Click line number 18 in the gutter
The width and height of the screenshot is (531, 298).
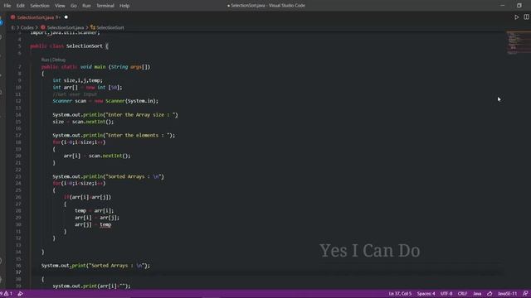pos(18,142)
